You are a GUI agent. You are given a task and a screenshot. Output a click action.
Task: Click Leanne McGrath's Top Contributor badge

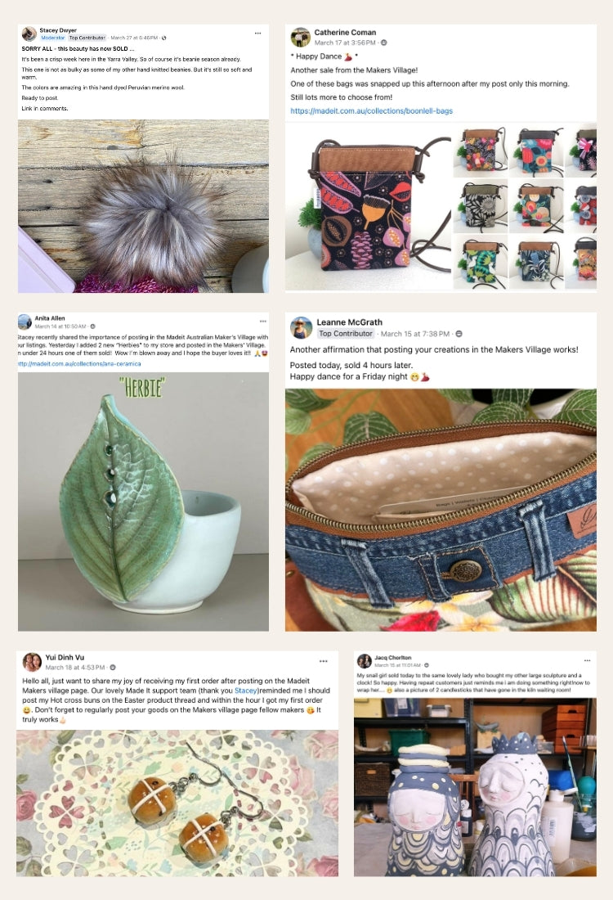pos(346,334)
